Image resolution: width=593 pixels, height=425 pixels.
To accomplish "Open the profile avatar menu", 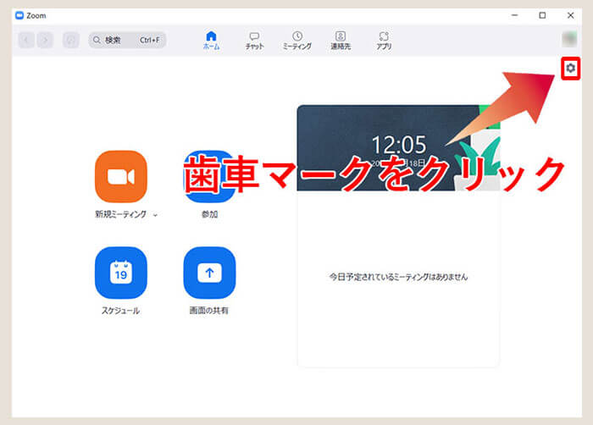I will coord(570,39).
